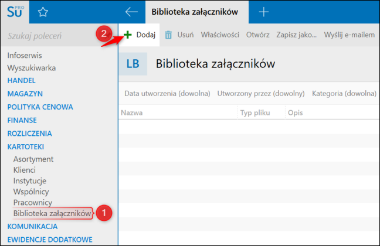The height and width of the screenshot is (246, 380).
Task: Select Biblioteka załączników in the sidebar
Action: pyautogui.click(x=52, y=213)
